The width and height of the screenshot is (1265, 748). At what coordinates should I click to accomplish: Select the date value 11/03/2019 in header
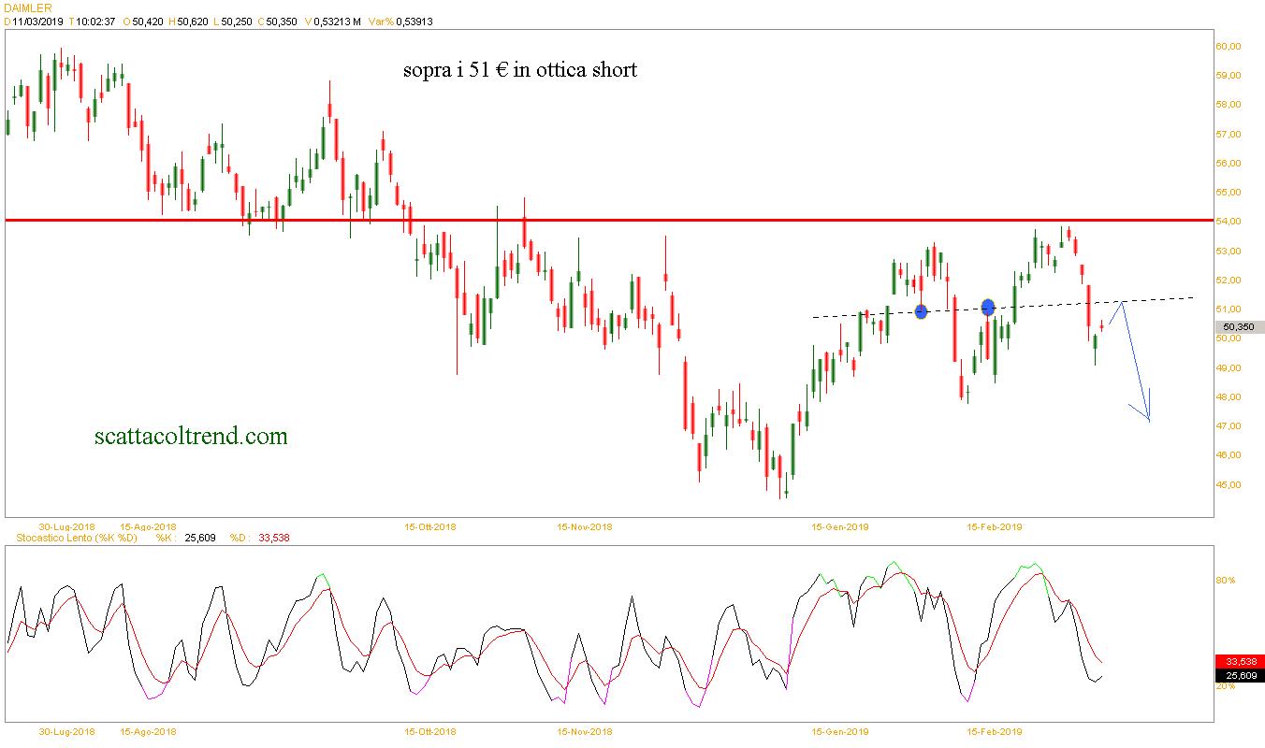(37, 21)
